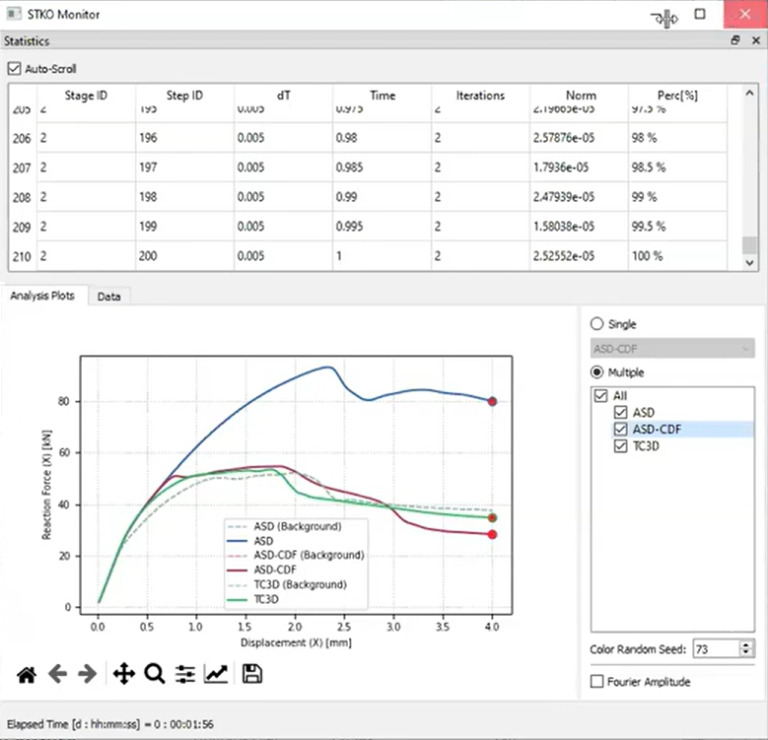Go back to previous plot view
This screenshot has height=740, width=768.
(x=58, y=674)
